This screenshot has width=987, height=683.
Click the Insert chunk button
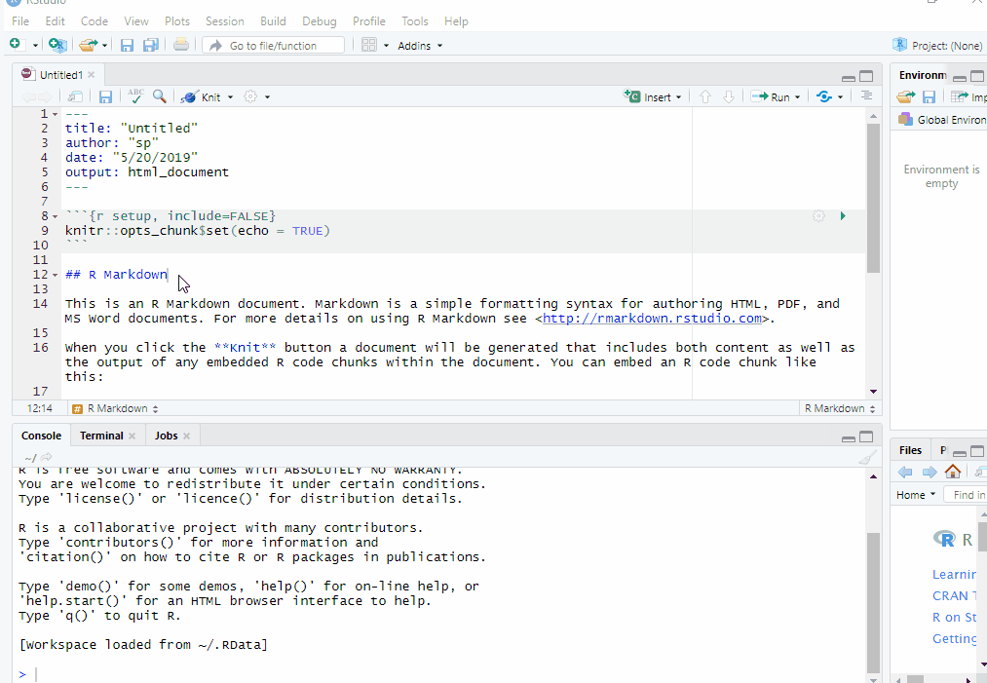pos(648,96)
